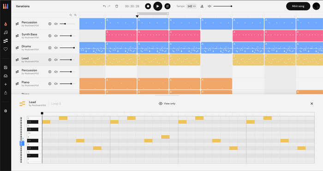The width and height of the screenshot is (323, 171).
Task: Click the share export icon in sidebar
Action: pyautogui.click(x=6, y=93)
